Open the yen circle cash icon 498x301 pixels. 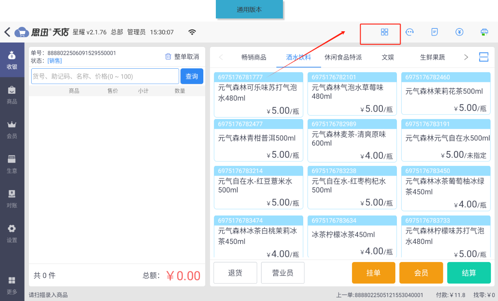(459, 32)
